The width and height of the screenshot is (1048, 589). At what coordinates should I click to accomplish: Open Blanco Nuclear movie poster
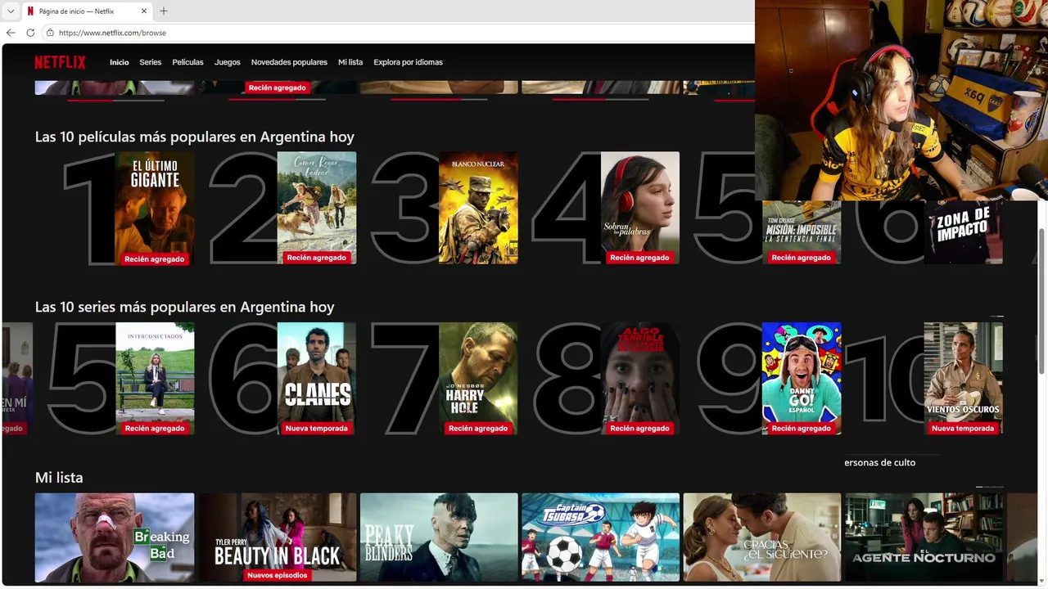(x=478, y=208)
